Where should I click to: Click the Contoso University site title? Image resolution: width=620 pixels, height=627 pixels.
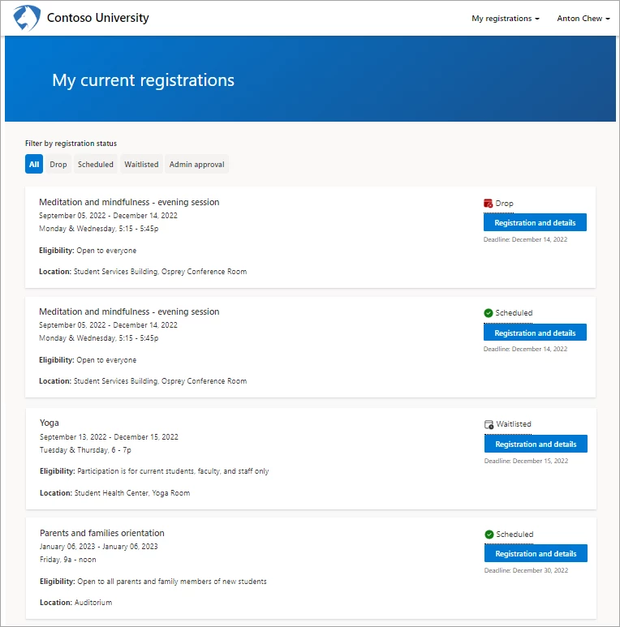click(x=98, y=18)
